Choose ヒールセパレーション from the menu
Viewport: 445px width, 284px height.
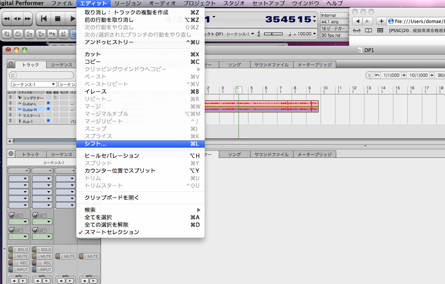click(x=141, y=156)
